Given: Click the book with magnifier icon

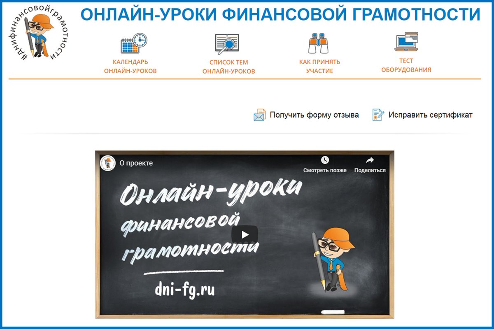Looking at the screenshot, I should point(227,44).
